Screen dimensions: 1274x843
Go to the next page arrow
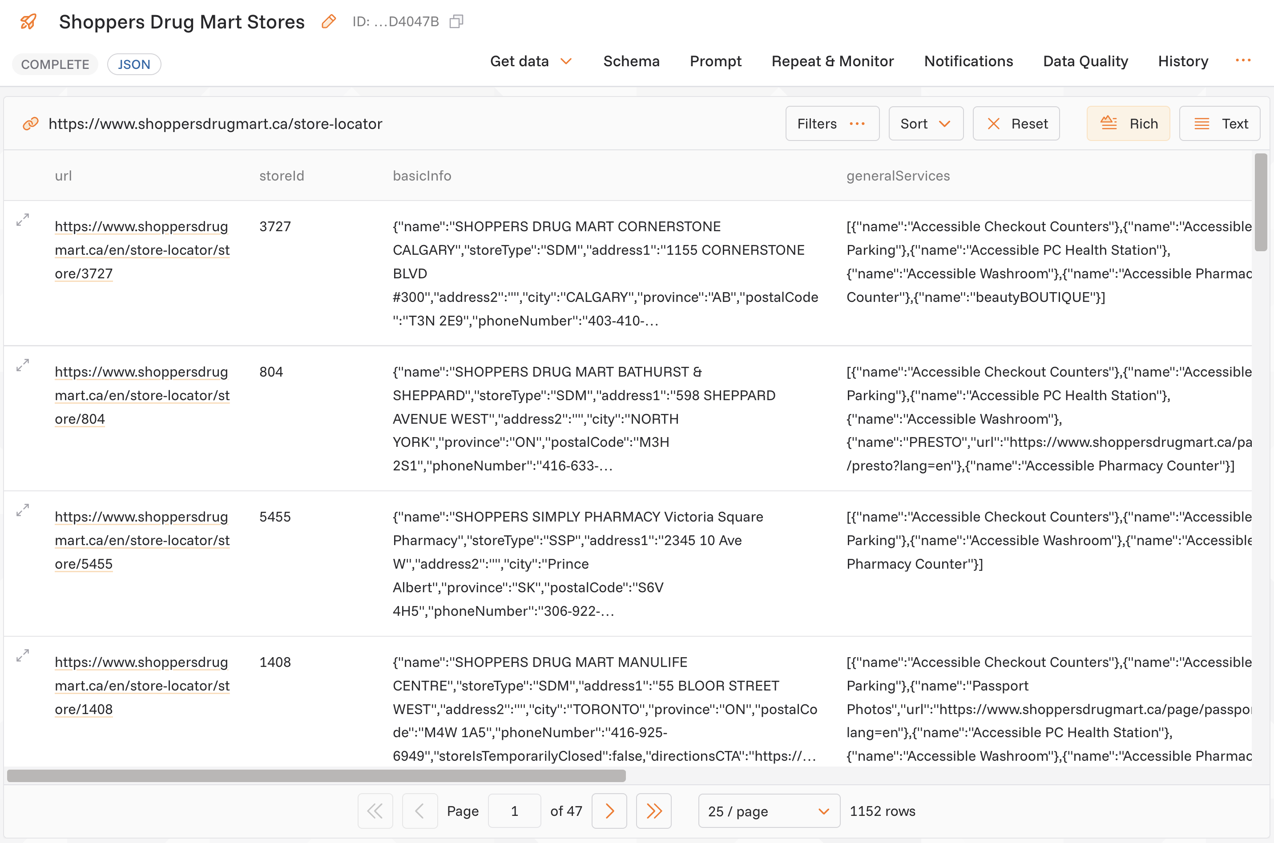click(x=609, y=811)
